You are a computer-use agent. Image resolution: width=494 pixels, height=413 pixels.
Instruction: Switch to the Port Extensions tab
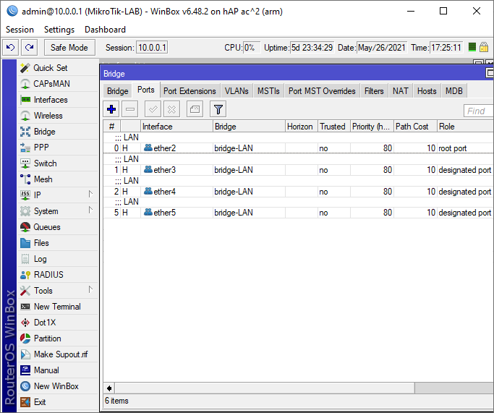(189, 91)
